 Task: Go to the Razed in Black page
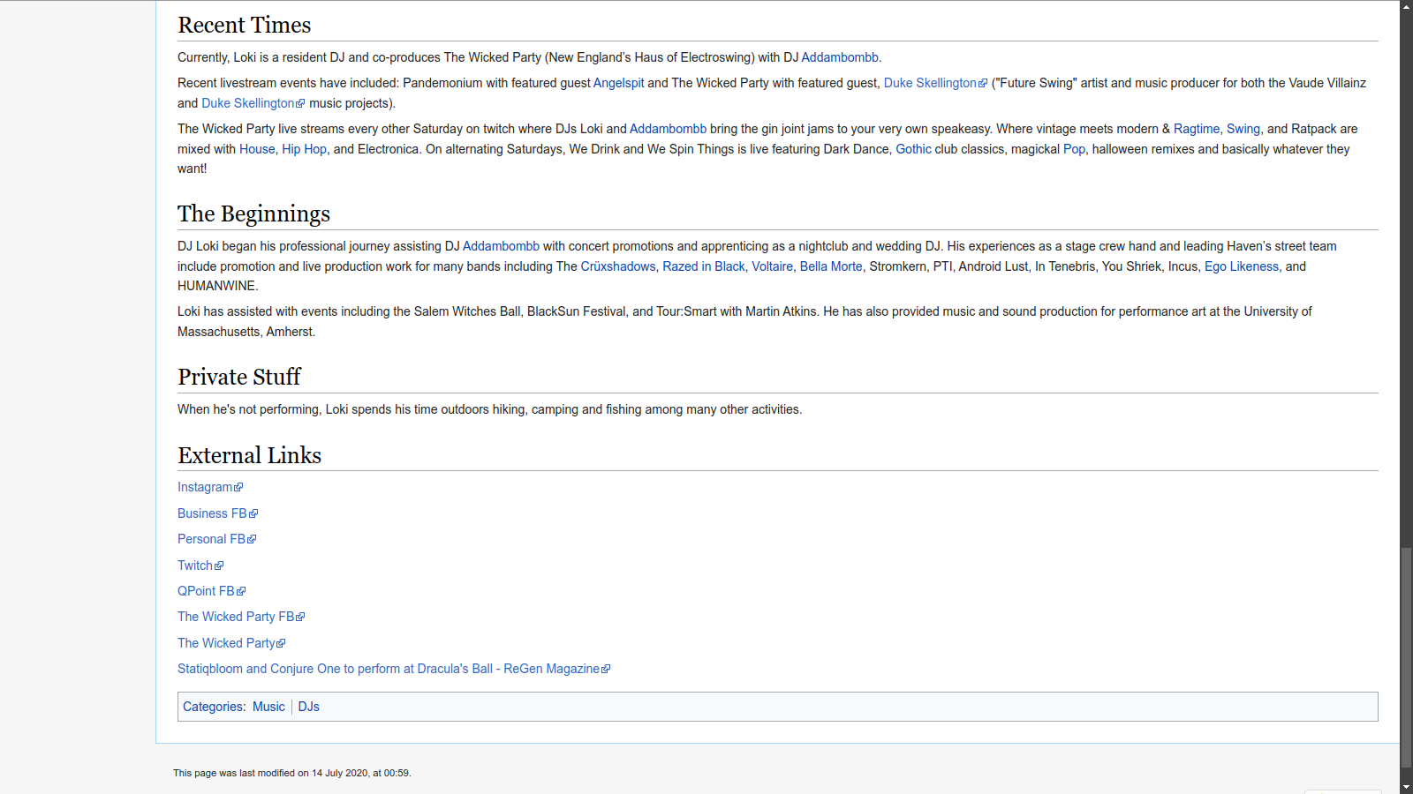coord(703,266)
